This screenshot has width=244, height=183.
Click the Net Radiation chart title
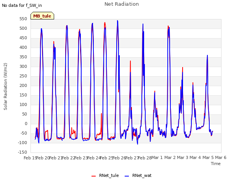[x=122, y=4]
